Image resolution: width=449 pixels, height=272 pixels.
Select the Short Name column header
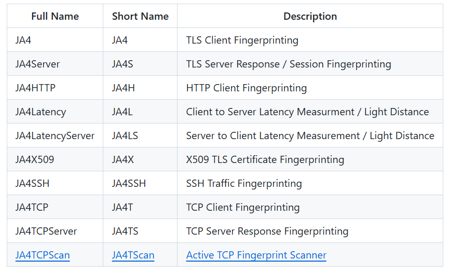tap(140, 16)
